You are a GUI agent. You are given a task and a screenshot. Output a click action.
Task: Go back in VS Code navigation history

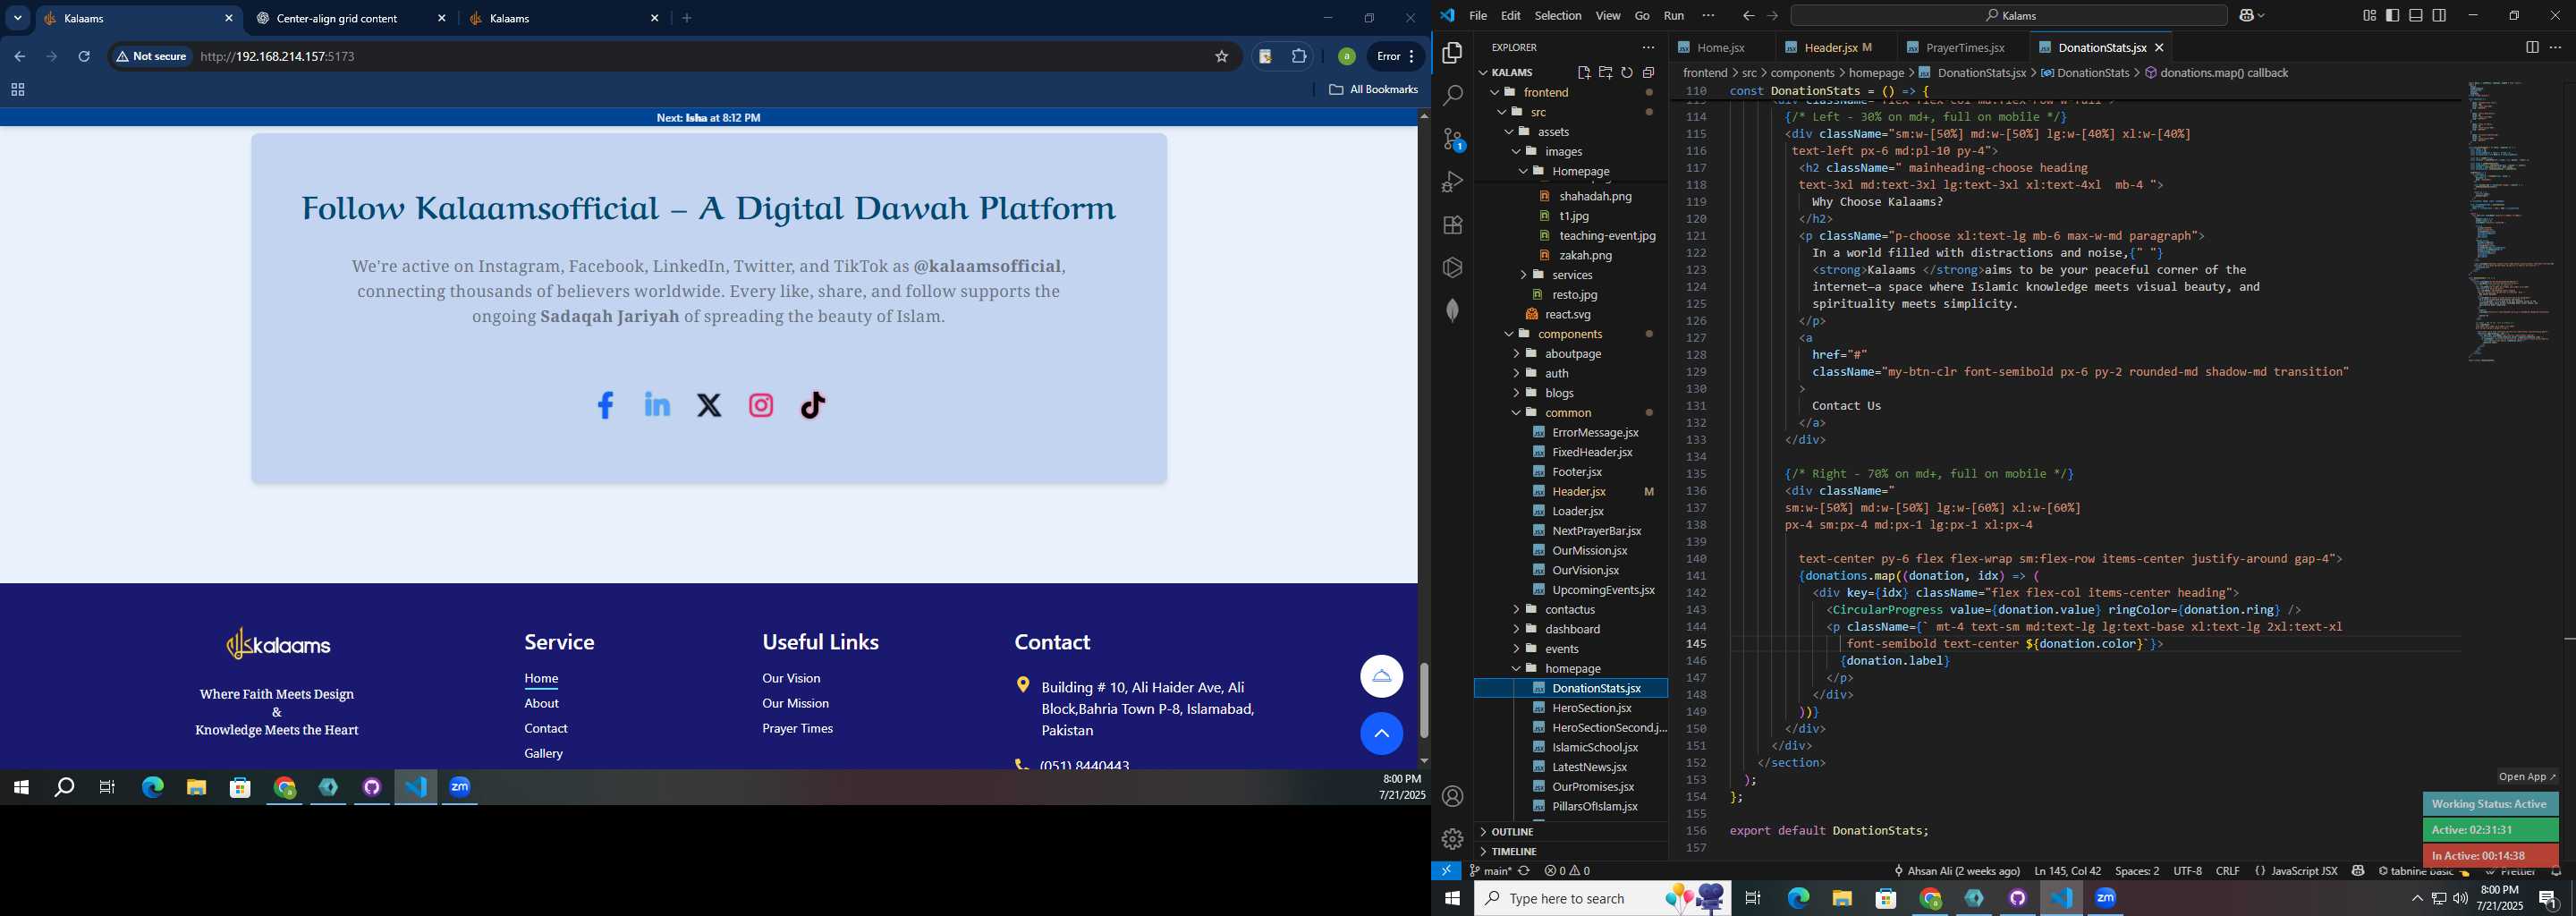1748,15
